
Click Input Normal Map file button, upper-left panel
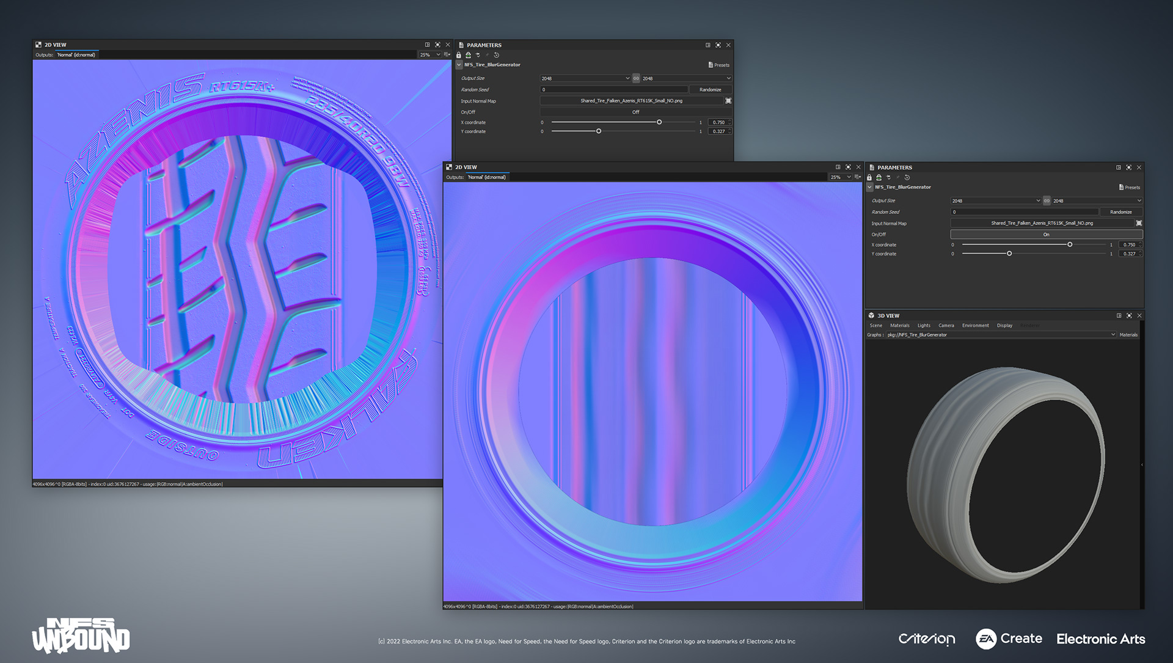[x=631, y=101]
